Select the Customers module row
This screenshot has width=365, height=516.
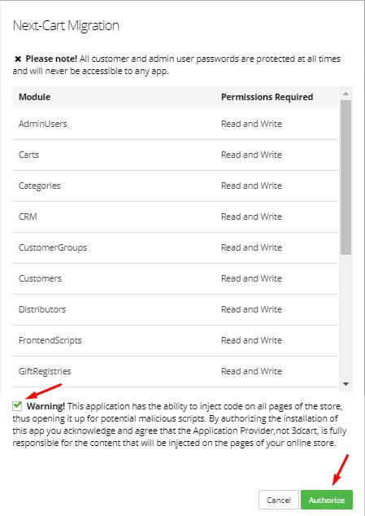click(176, 278)
